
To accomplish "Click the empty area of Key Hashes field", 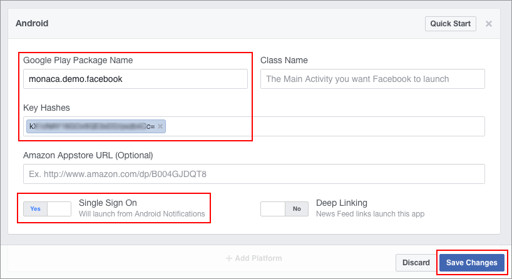I will pyautogui.click(x=325, y=126).
